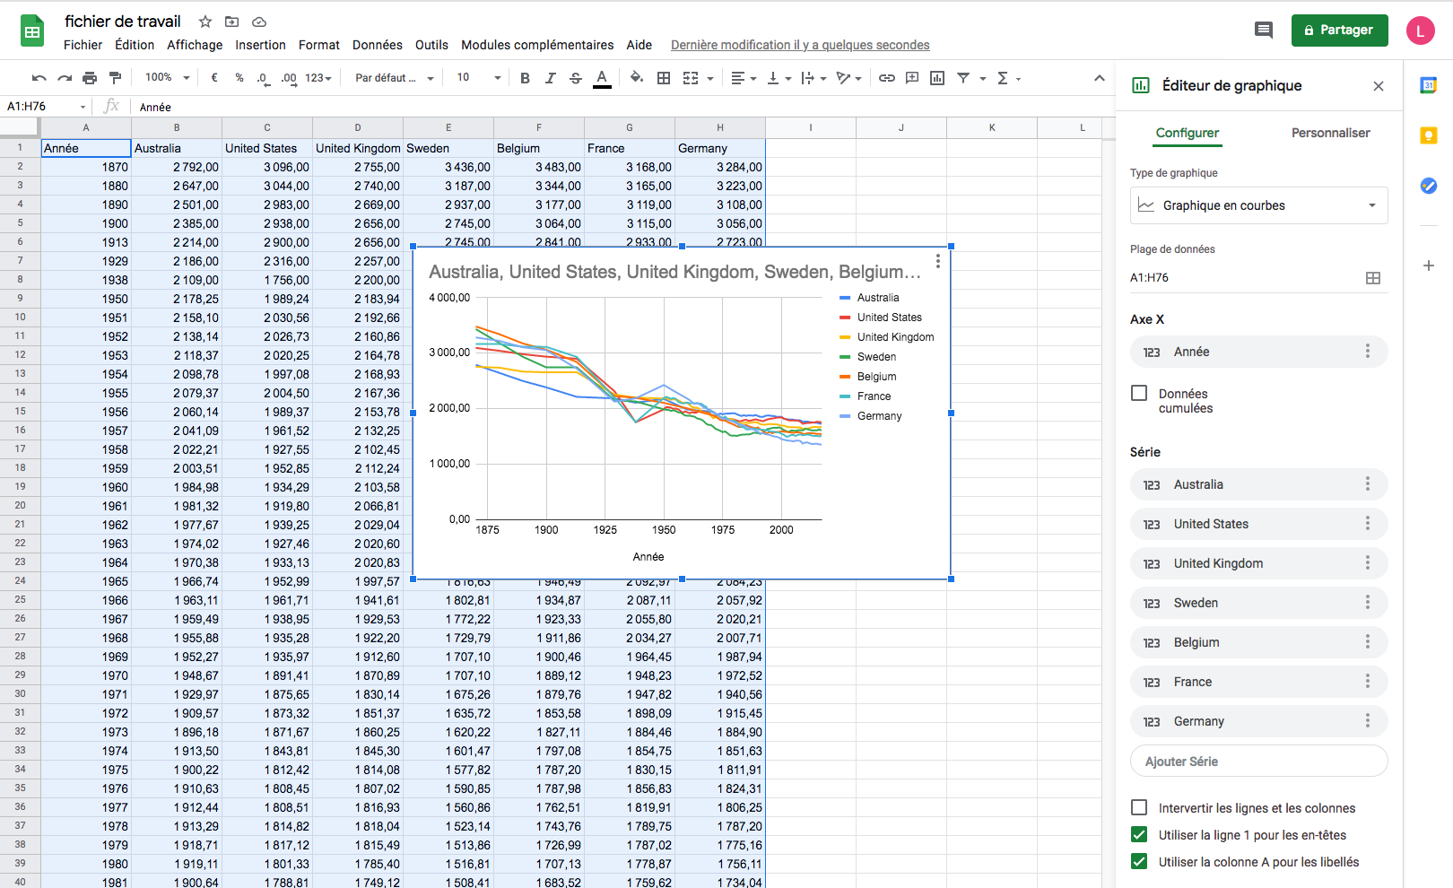Open the comments history icon

pyautogui.click(x=1263, y=30)
